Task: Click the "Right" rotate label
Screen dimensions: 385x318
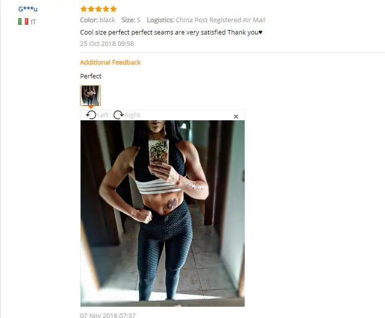Action: [132, 115]
